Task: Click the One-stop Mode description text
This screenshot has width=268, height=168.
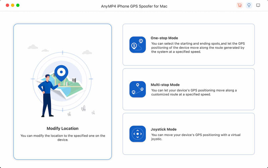Action: pyautogui.click(x=198, y=48)
